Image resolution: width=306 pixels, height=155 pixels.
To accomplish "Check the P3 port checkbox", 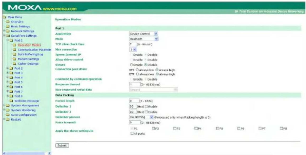I will point(174,128).
